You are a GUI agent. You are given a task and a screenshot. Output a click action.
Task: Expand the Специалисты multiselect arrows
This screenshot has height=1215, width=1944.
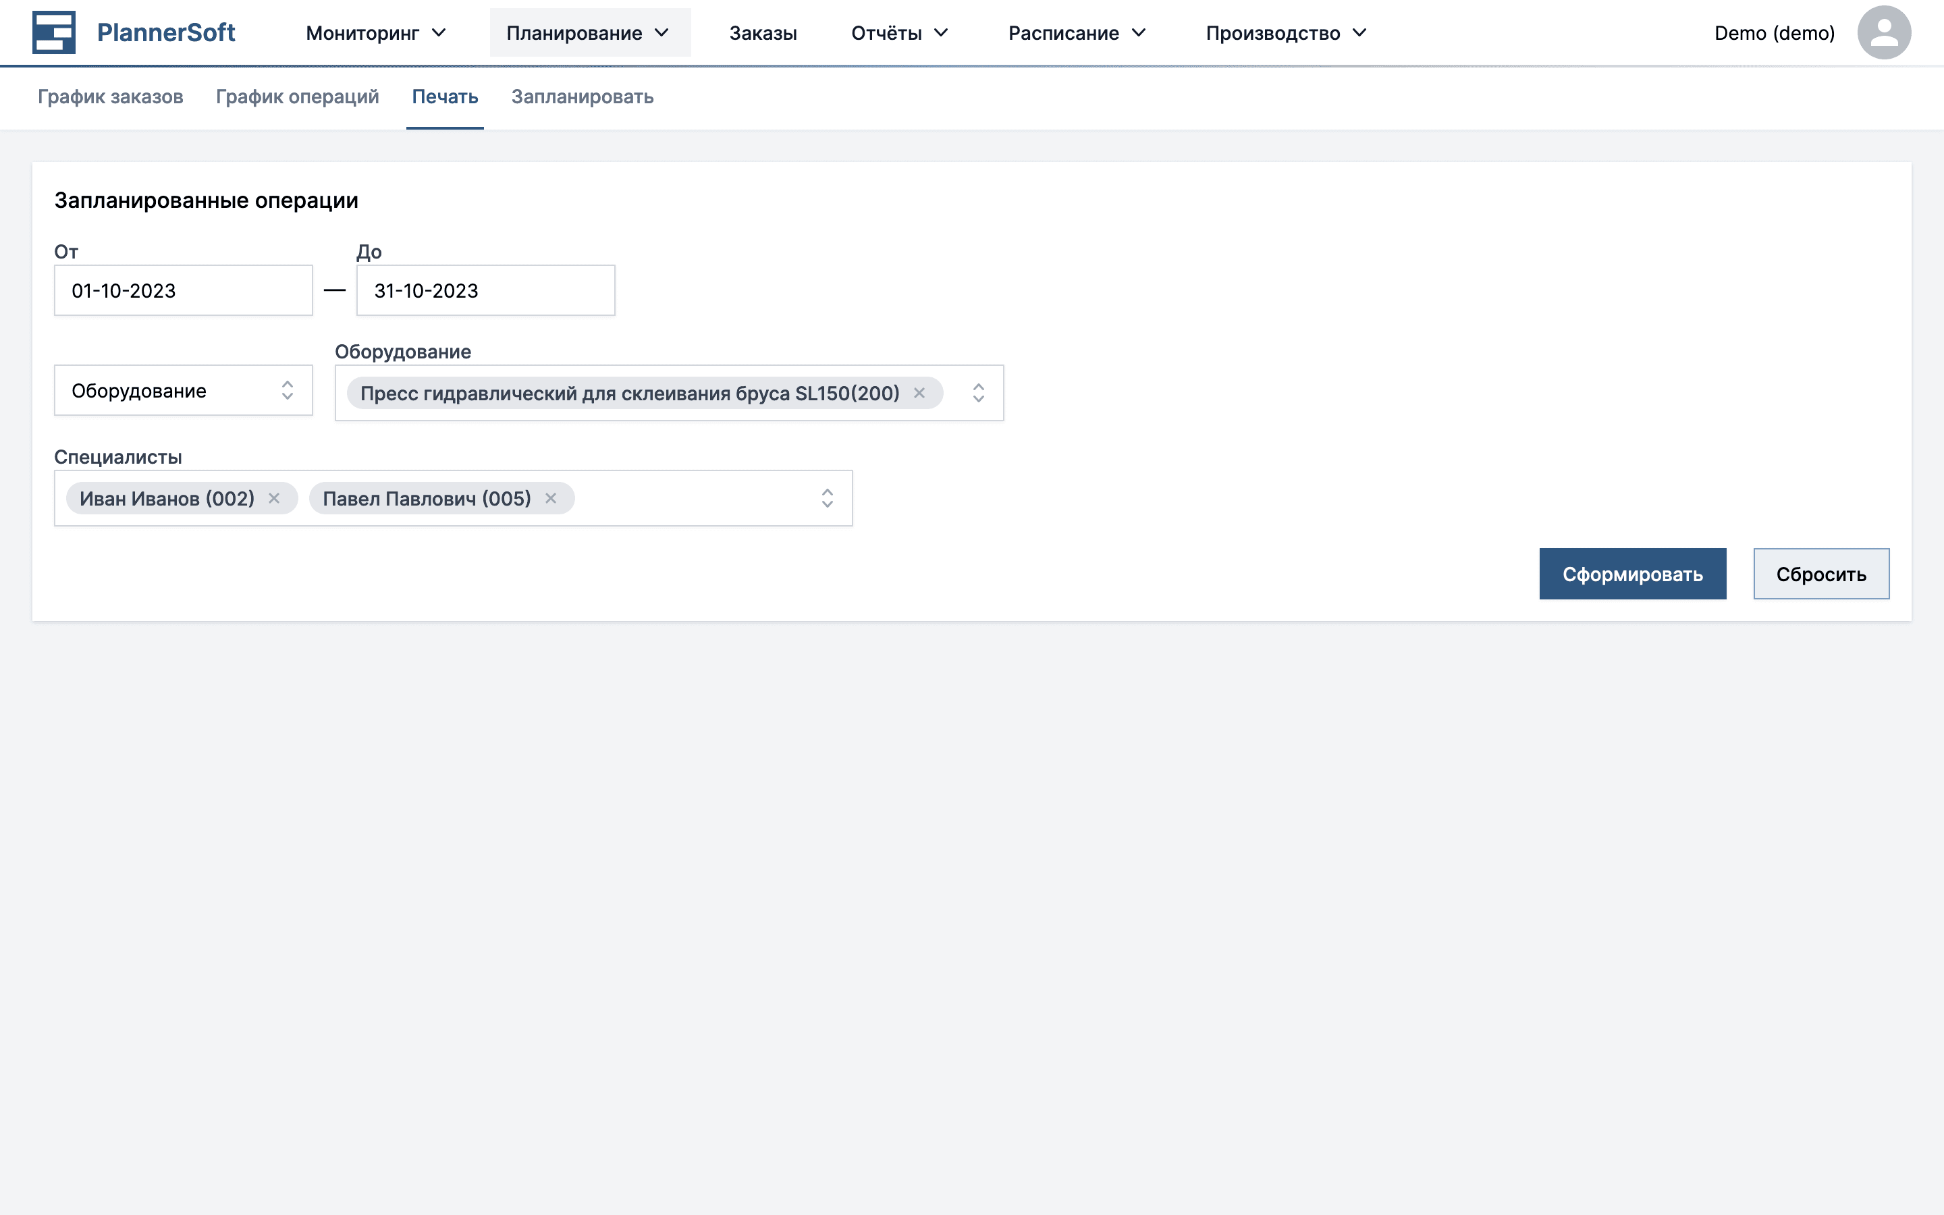pyautogui.click(x=827, y=498)
